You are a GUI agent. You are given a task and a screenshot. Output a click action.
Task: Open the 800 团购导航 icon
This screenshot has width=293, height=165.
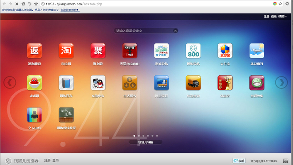(193, 51)
